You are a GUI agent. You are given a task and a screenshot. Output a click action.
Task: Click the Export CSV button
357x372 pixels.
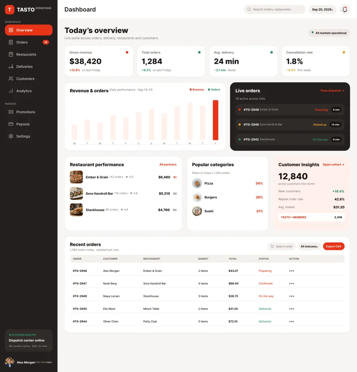(333, 247)
